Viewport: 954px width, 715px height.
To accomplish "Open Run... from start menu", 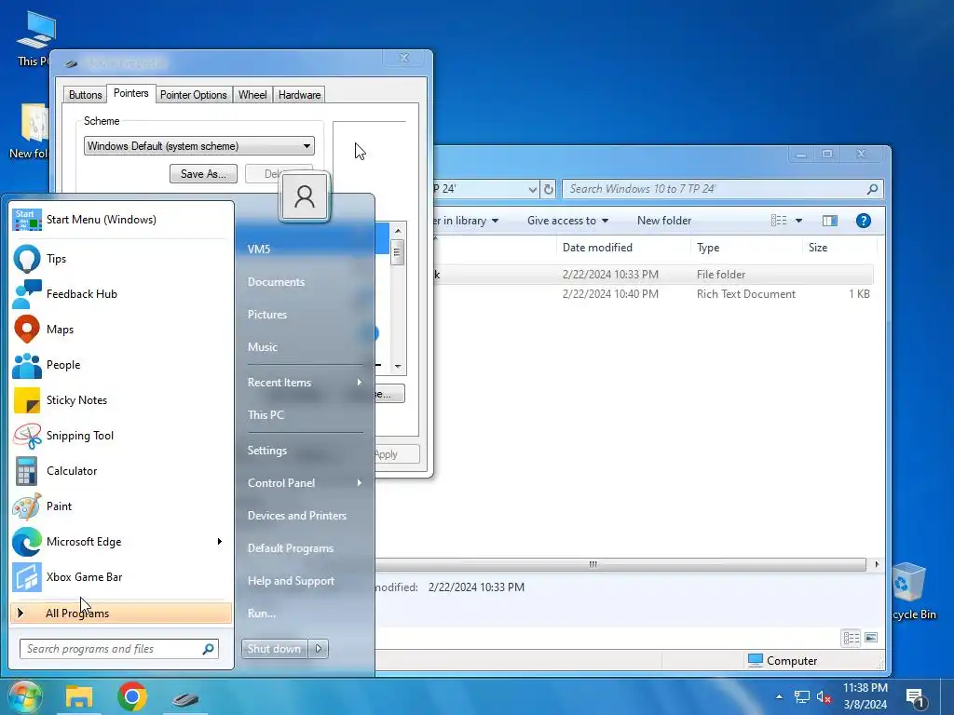I will tap(262, 613).
